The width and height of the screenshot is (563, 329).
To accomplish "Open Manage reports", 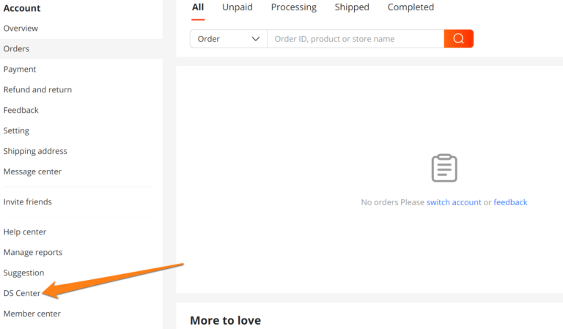I will [33, 253].
